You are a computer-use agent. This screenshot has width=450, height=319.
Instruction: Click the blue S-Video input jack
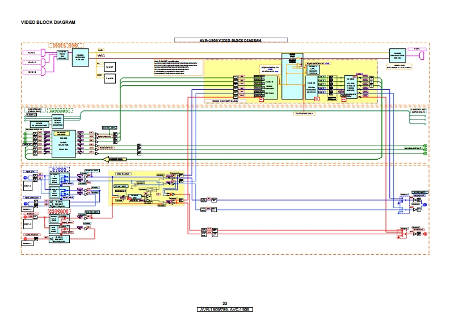25,178
